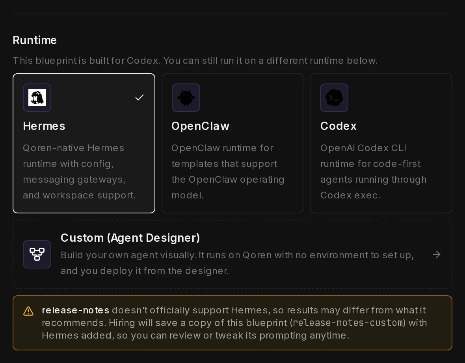465x363 pixels.
Task: Click the OpenClaw title label
Action: click(201, 126)
